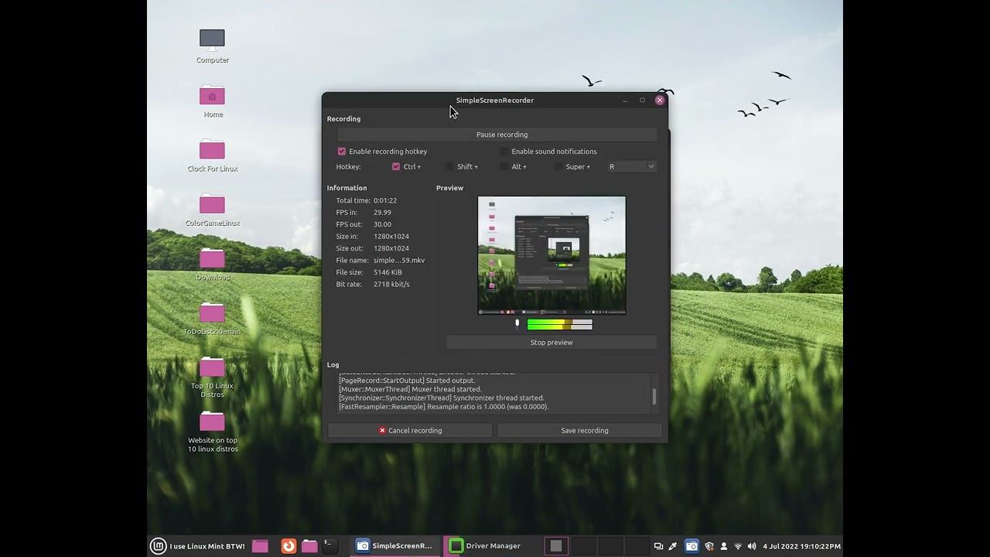Click the Total time value 0:01:22

pos(385,200)
